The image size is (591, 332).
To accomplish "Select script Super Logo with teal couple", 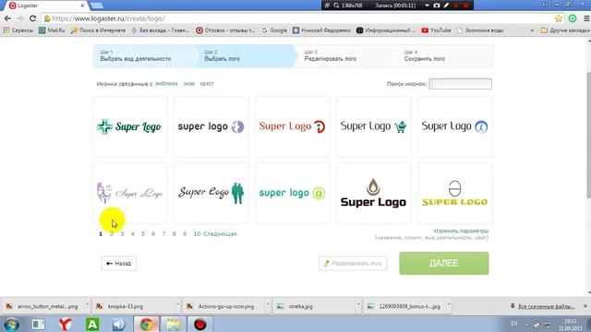I will [211, 193].
